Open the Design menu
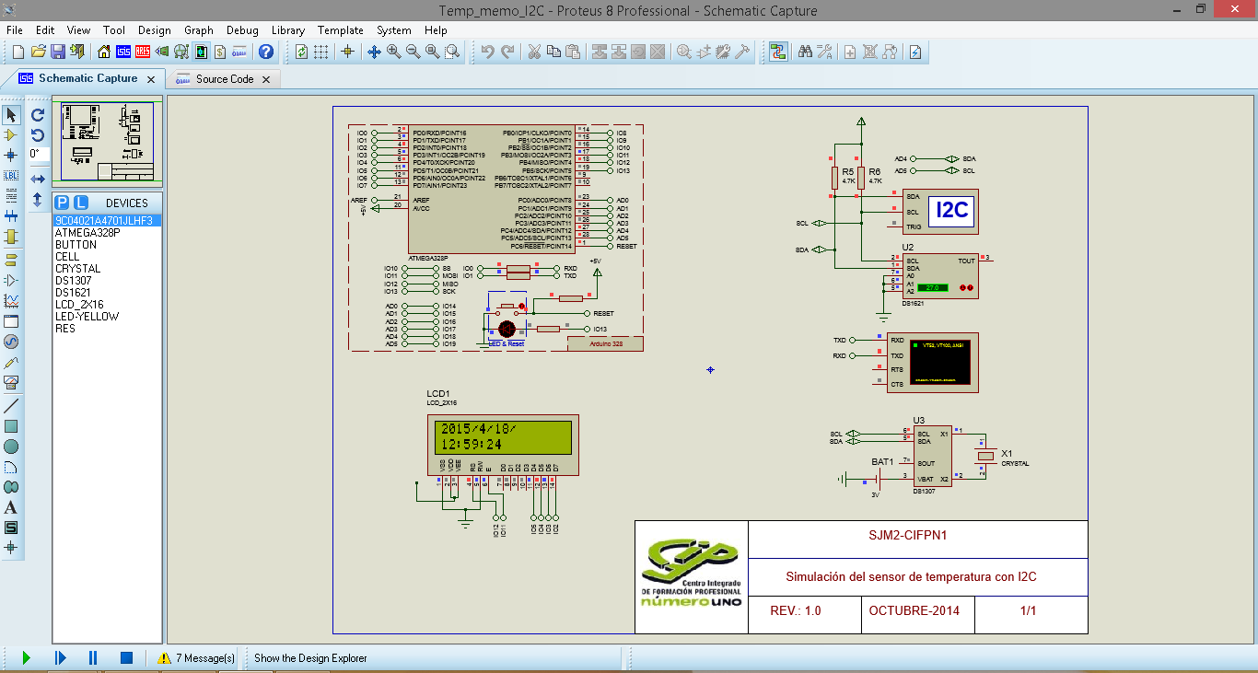The image size is (1258, 673). coord(155,30)
